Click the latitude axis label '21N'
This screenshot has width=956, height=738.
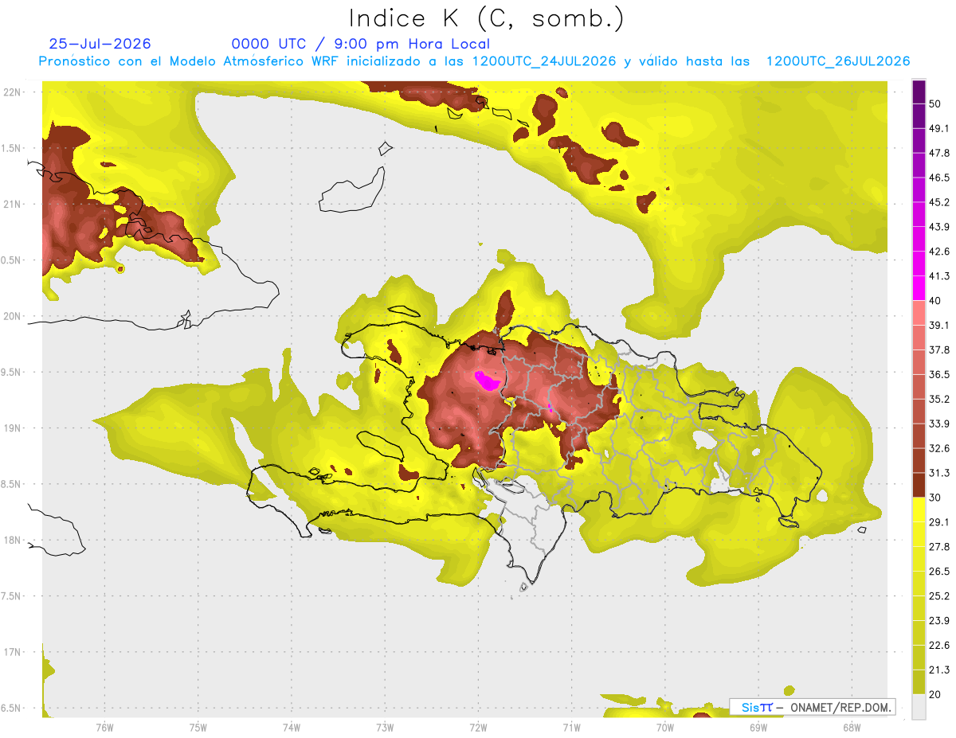pos(12,204)
